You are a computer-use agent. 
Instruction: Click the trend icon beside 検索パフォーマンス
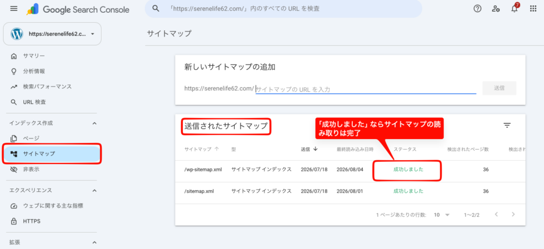(x=14, y=87)
